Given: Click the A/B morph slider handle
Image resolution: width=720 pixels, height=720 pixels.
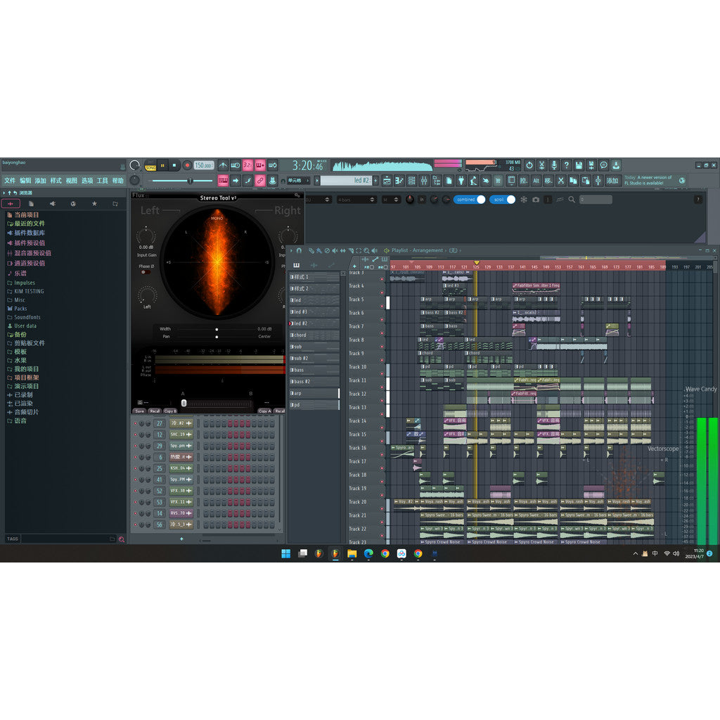Looking at the screenshot, I should click(184, 403).
